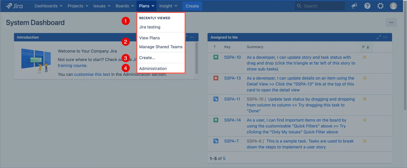
Task: Sort by priority column arrow
Action: [x=368, y=47]
